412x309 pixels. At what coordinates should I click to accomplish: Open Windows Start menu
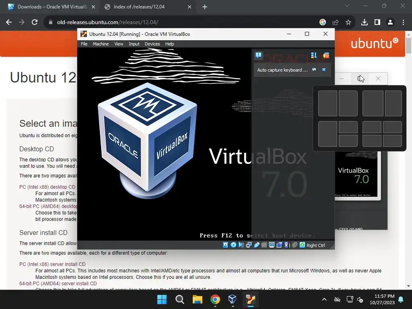(162, 299)
